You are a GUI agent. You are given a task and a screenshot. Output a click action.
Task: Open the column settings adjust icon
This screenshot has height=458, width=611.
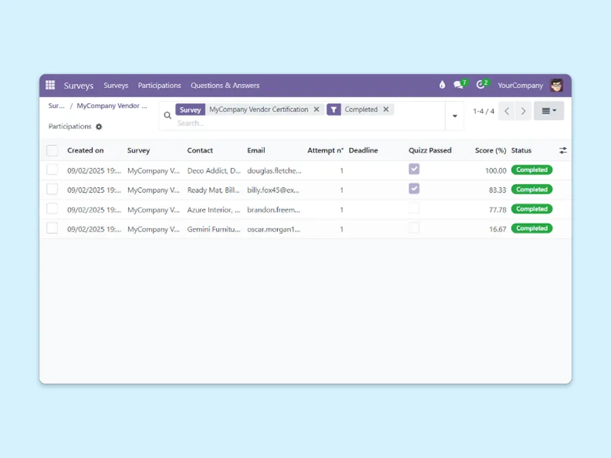[x=563, y=151]
